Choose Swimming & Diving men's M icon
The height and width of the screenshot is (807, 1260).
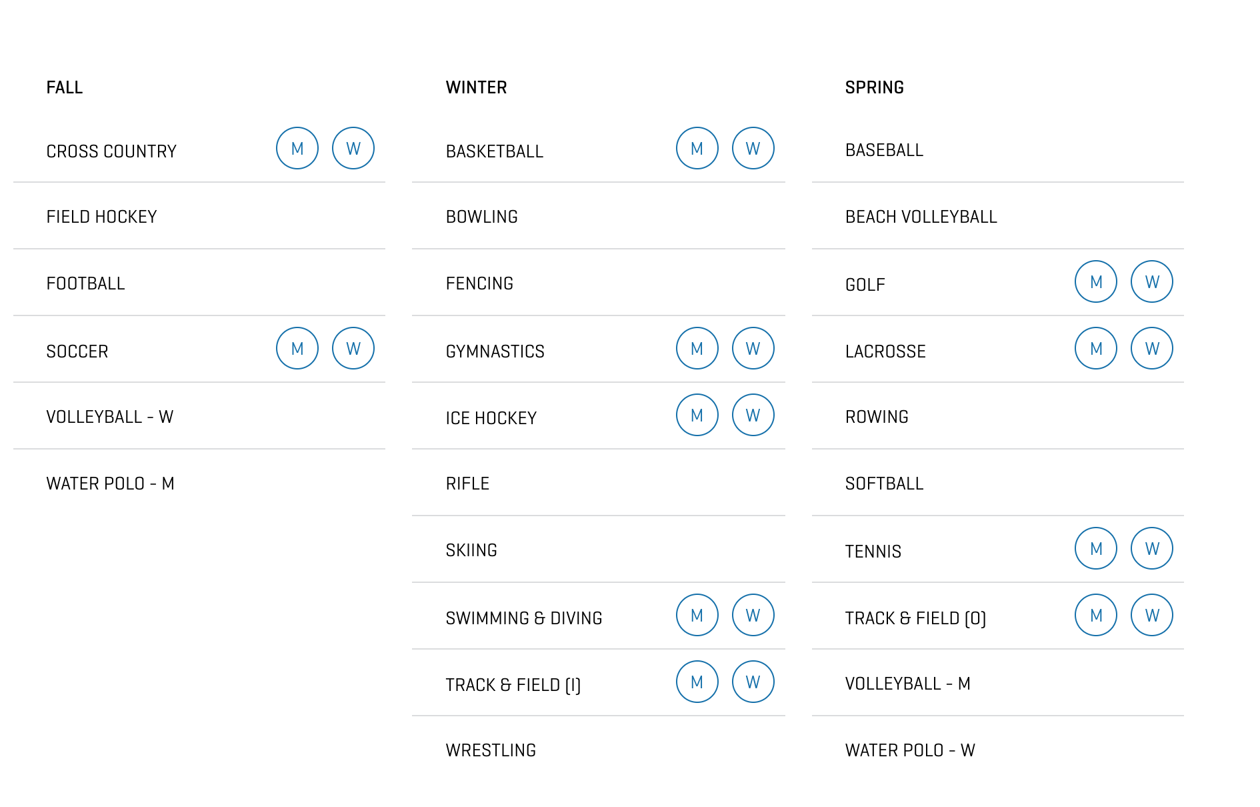coord(697,615)
